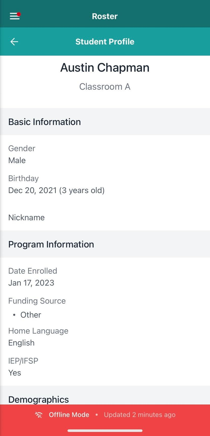
Task: Tap the Offline Mode status label
Action: point(69,415)
